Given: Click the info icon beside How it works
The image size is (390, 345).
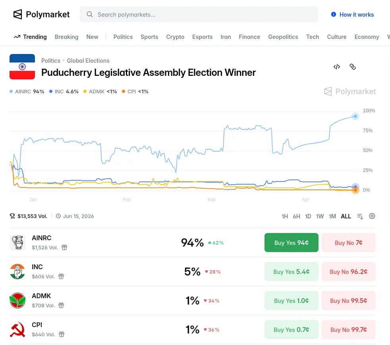Looking at the screenshot, I should (334, 15).
